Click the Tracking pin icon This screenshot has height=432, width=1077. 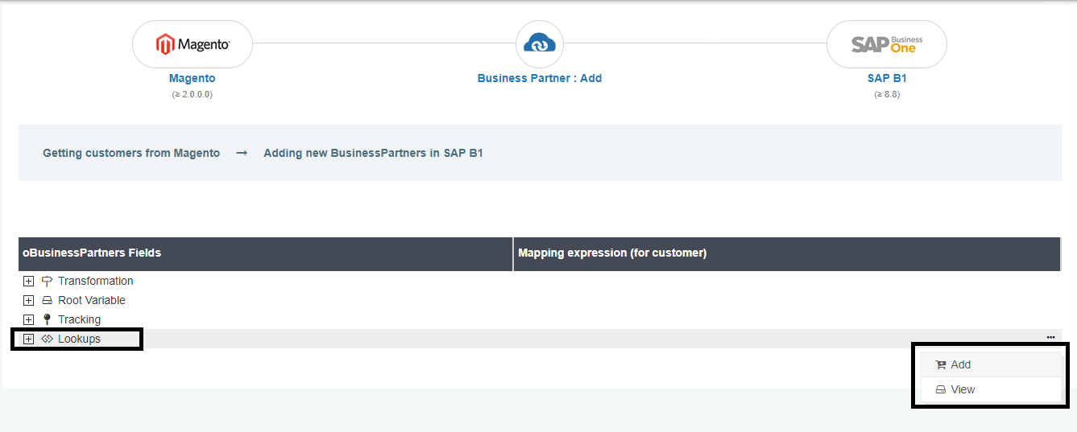[x=47, y=320]
